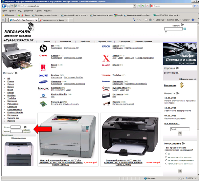Click the poll OK button

click(180, 171)
